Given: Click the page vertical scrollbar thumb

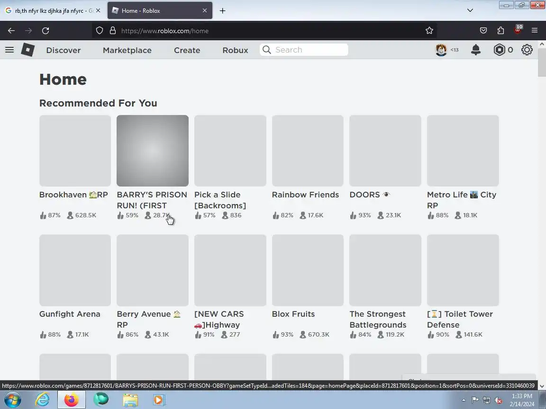Looking at the screenshot, I should pyautogui.click(x=542, y=62).
